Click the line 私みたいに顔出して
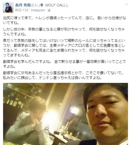 point(53,78)
